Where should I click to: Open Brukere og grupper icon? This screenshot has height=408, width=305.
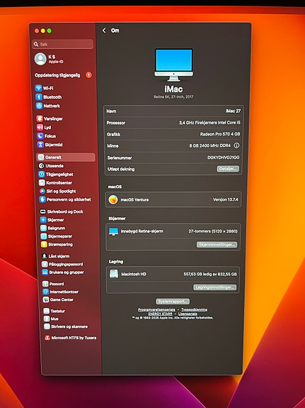[x=45, y=272]
